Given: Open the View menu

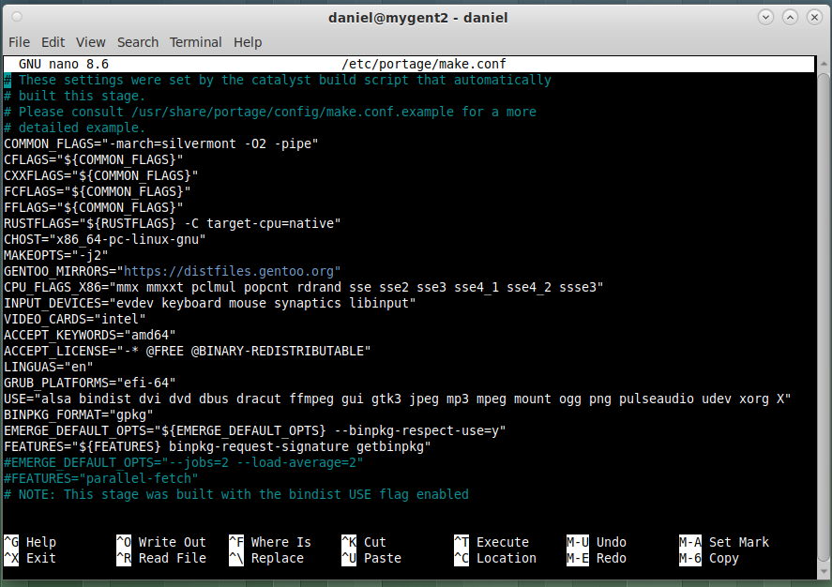Looking at the screenshot, I should point(90,42).
